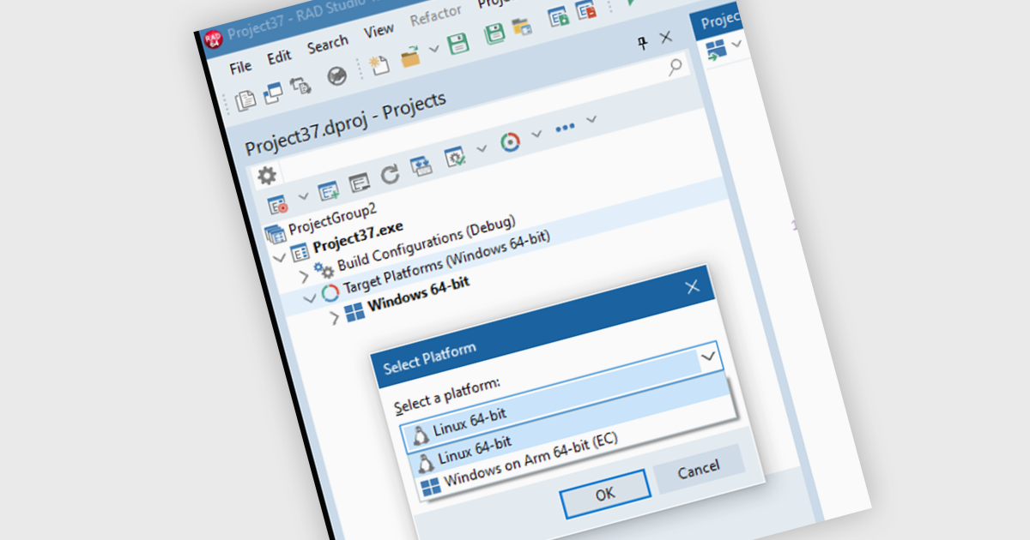Select the bold Windows 64-bit tree item
Viewport: 1030px width, 540px height.
pos(419,294)
